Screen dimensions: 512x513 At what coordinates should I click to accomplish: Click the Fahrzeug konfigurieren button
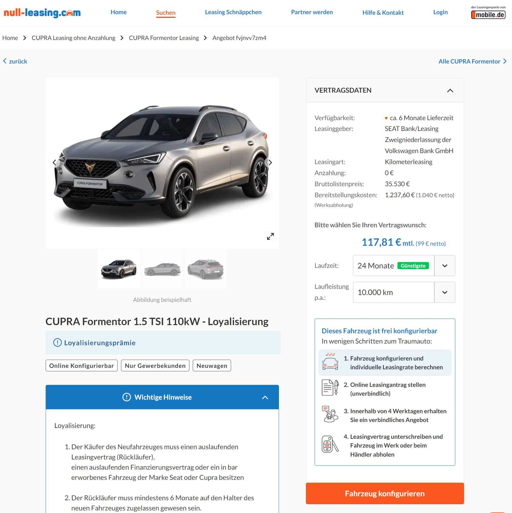point(385,493)
